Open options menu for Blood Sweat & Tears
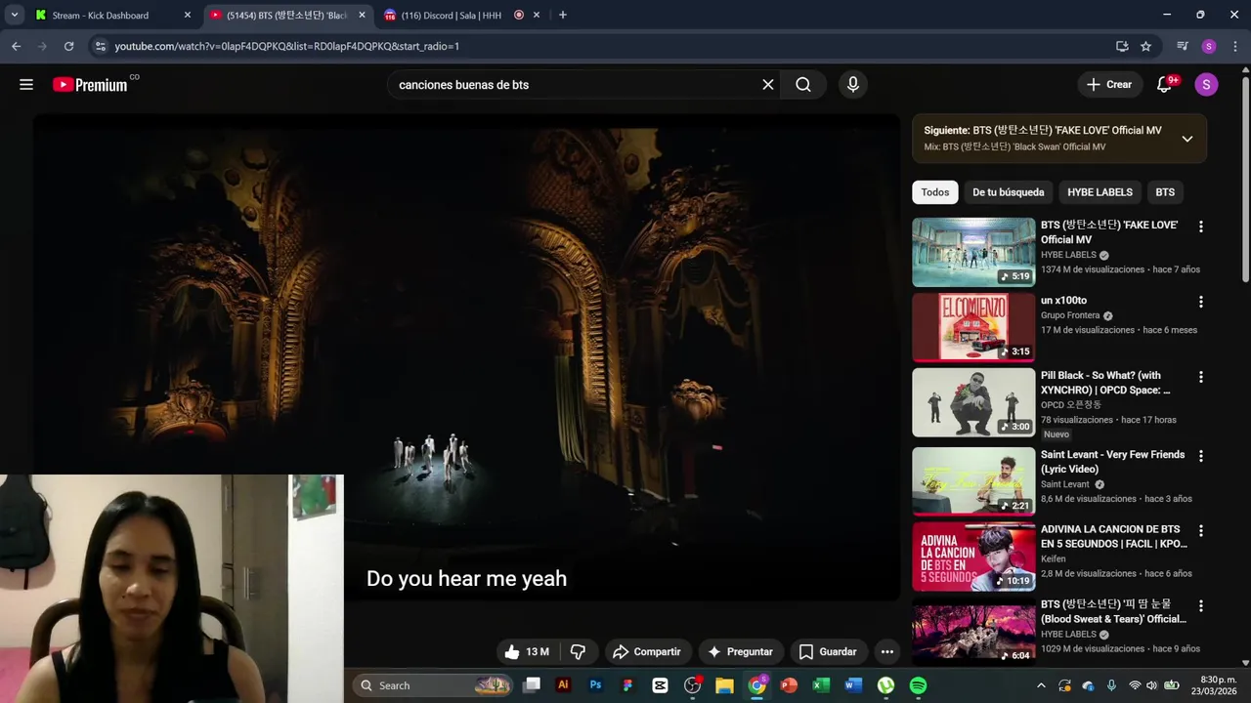Screen dimensions: 1251x703 coord(1201,606)
